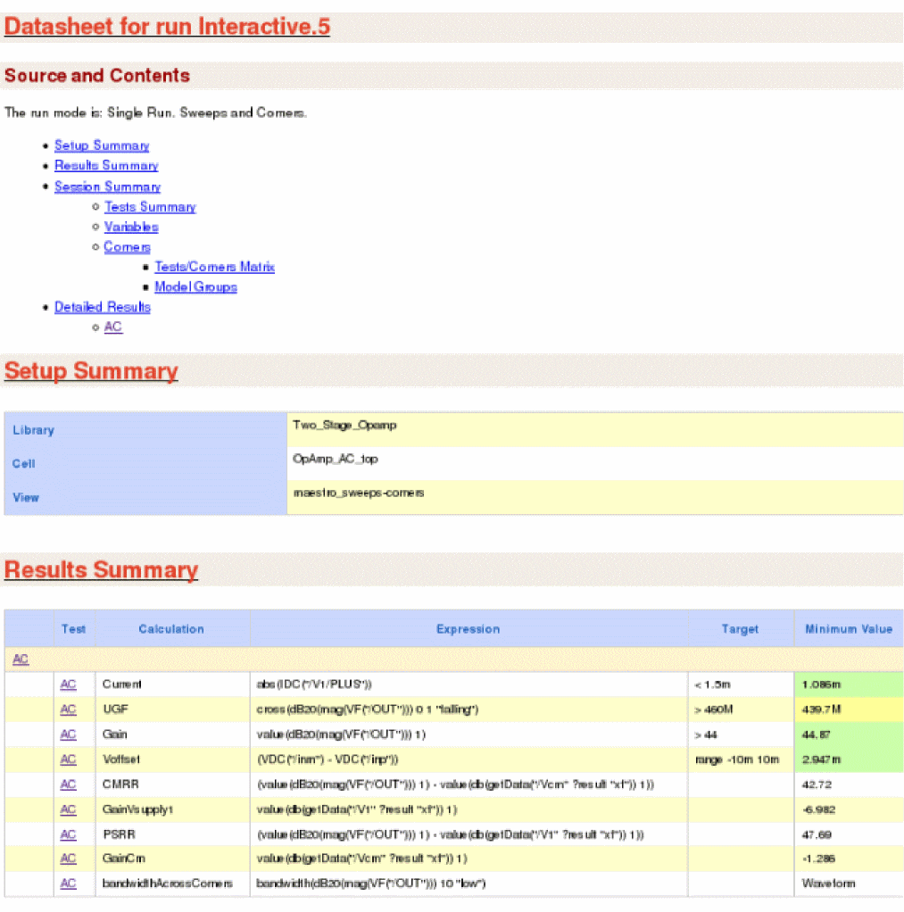Click the > 44 Gain target
This screenshot has height=912, width=904.
[x=706, y=734]
